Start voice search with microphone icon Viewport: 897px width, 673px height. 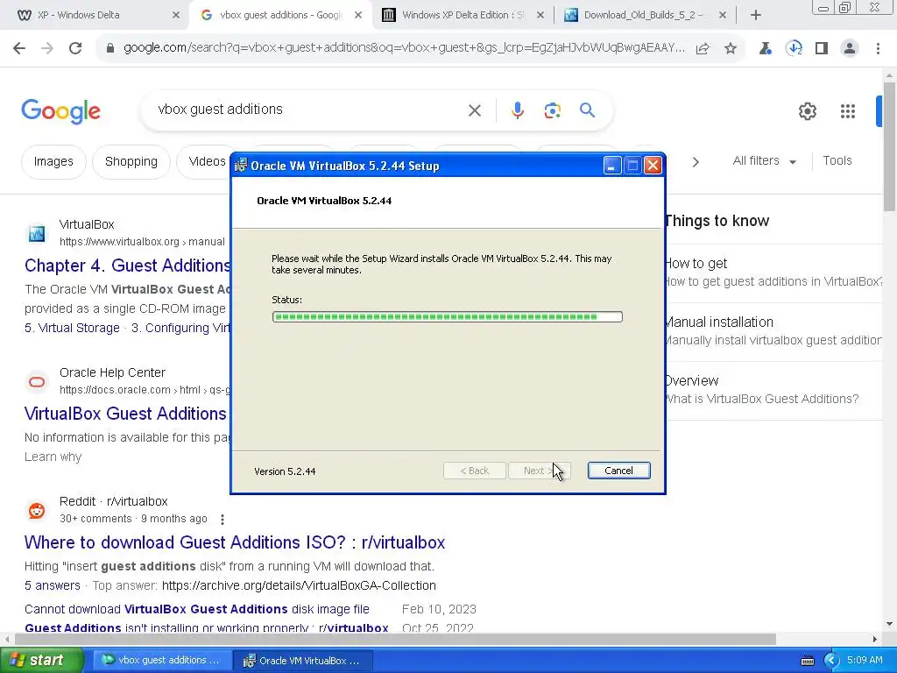tap(517, 110)
